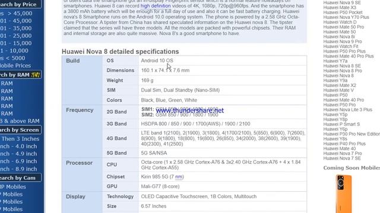This screenshot has height=213, width=380.
Task: Click the 'nm' link in the Chipset row
Action: pyautogui.click(x=179, y=177)
